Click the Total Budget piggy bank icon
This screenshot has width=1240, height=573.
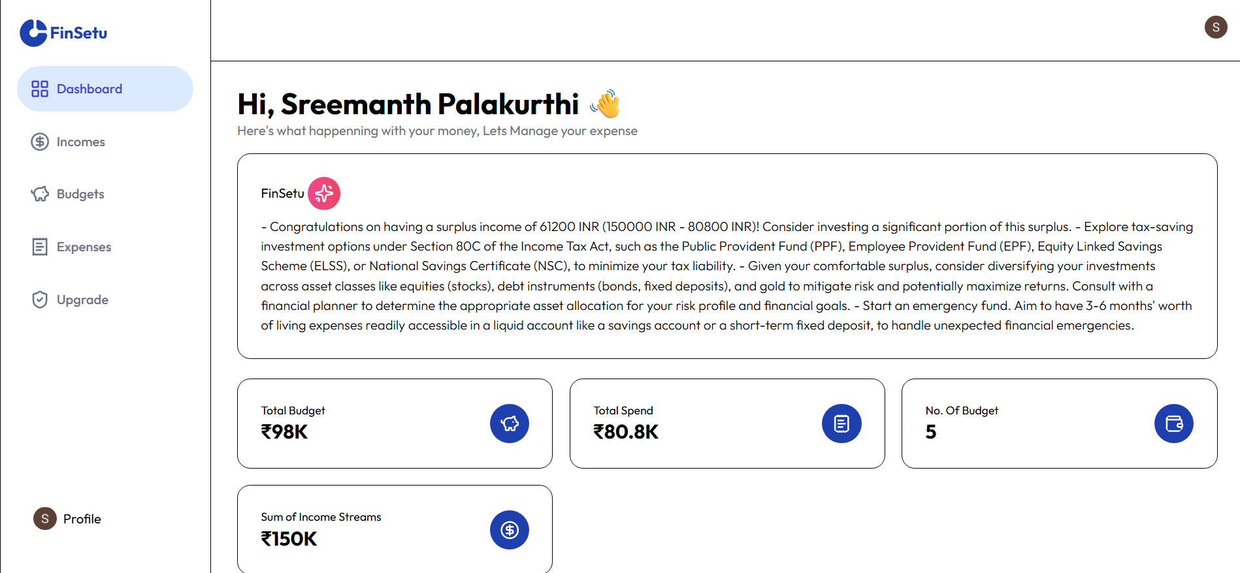click(x=510, y=424)
